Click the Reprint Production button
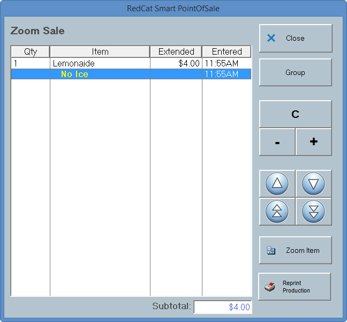 coord(295,287)
